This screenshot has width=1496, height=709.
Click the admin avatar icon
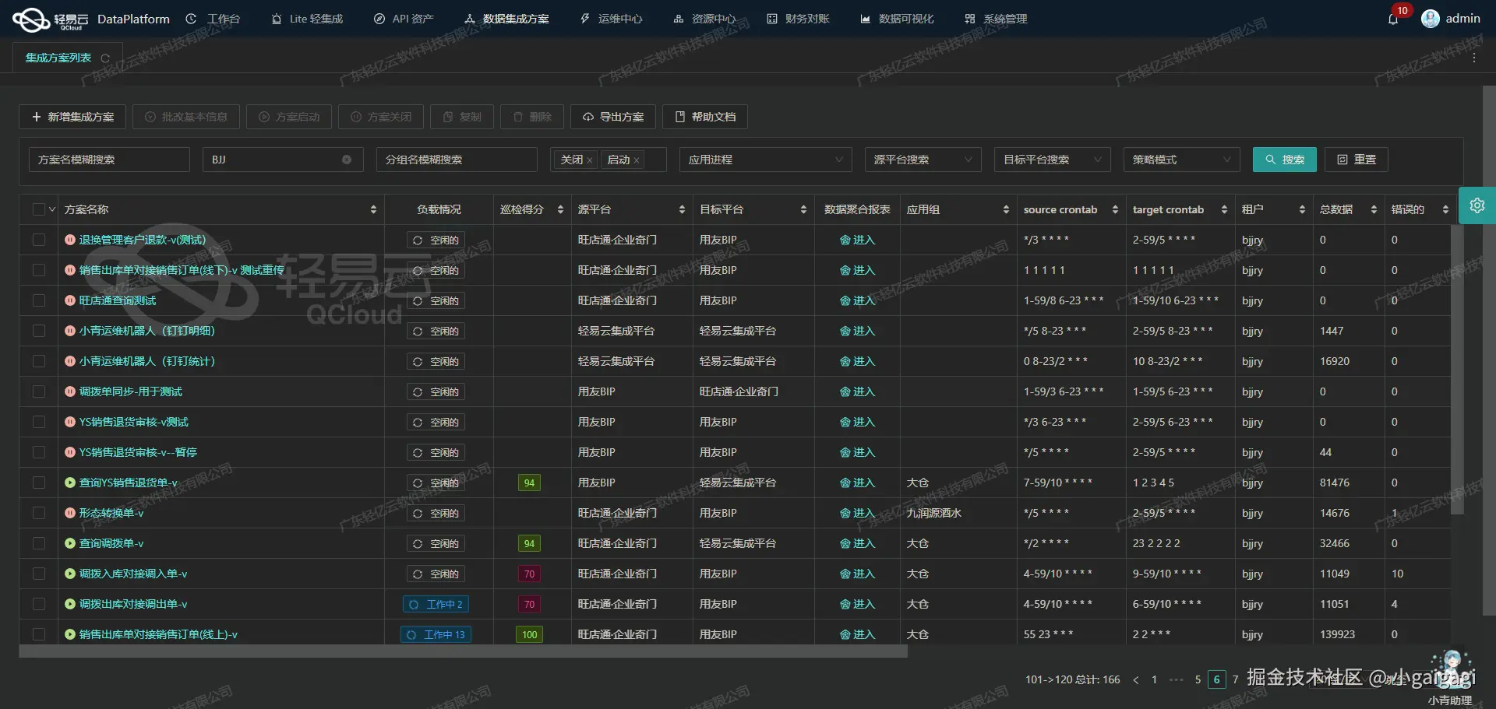[x=1431, y=19]
